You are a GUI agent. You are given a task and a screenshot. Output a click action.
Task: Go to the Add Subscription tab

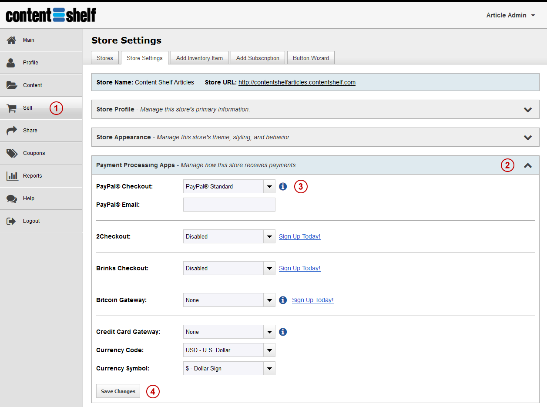(x=258, y=58)
